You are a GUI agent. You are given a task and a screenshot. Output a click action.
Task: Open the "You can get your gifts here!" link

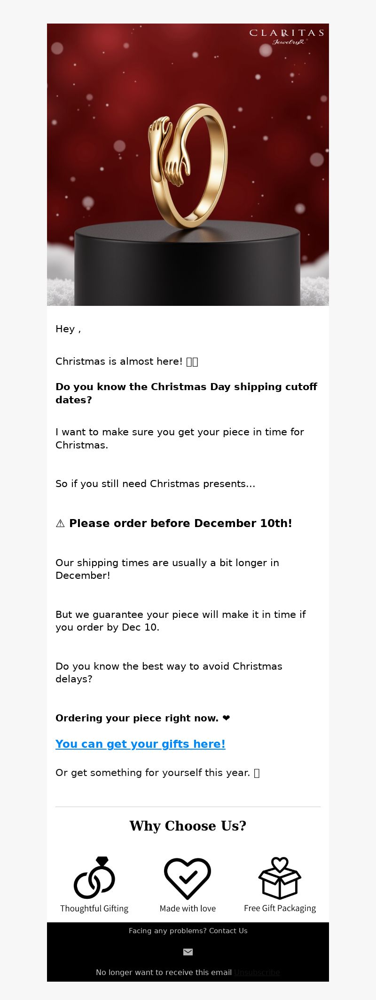141,744
